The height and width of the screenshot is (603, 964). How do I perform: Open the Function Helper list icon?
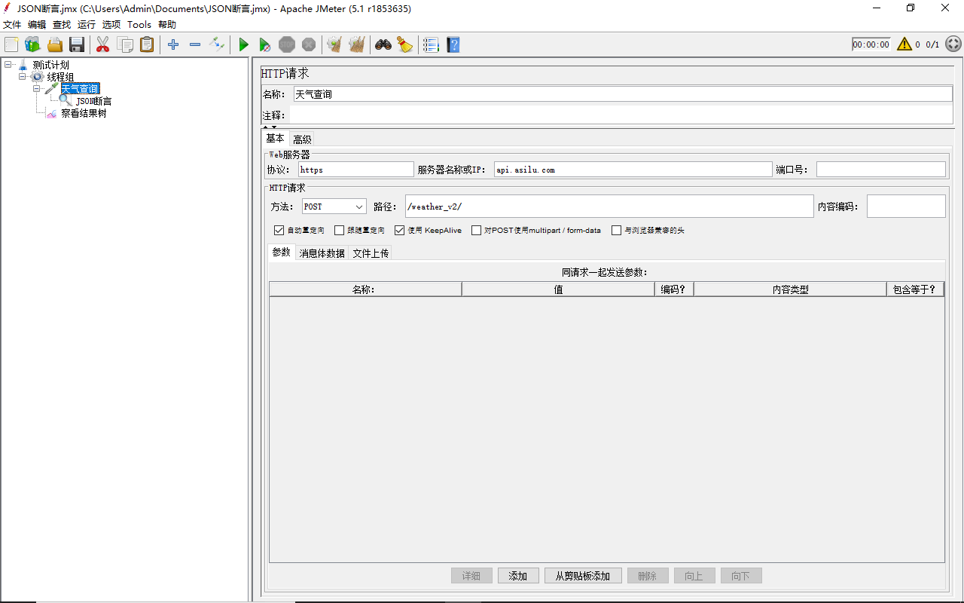coord(431,44)
